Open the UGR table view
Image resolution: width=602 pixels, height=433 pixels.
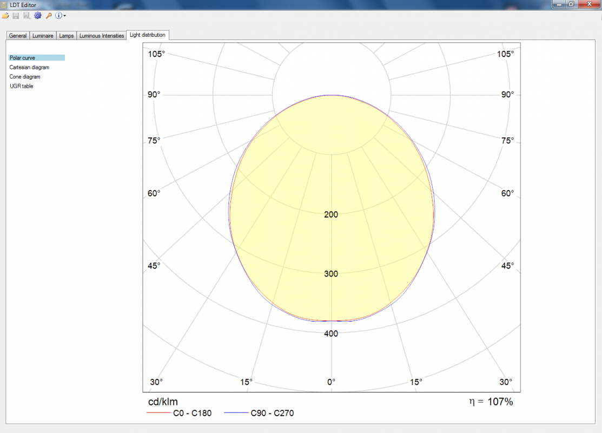click(x=22, y=86)
